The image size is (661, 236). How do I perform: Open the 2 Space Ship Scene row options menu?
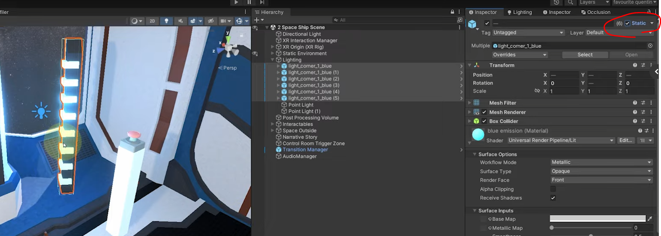tap(460, 27)
